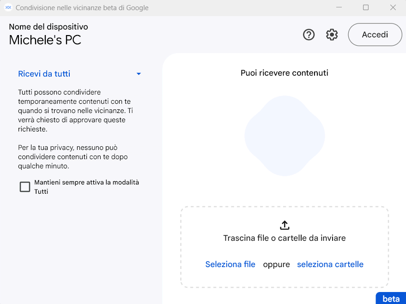Open settings via the gear icon
The height and width of the screenshot is (304, 406).
coord(332,35)
